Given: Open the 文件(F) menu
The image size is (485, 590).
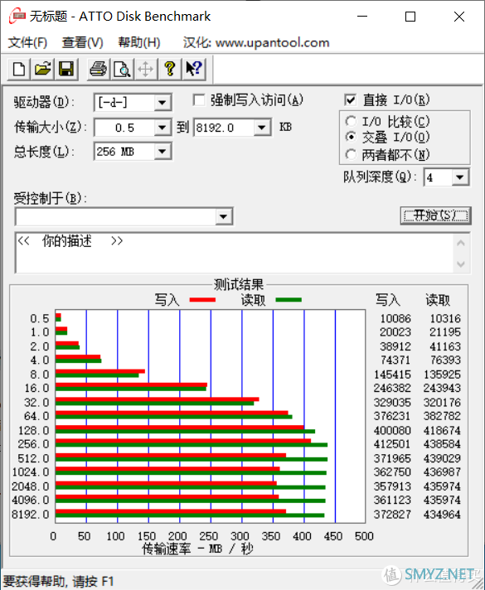Looking at the screenshot, I should tap(27, 42).
